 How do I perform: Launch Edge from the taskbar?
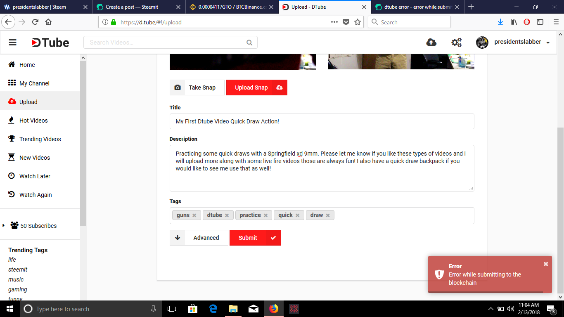213,309
